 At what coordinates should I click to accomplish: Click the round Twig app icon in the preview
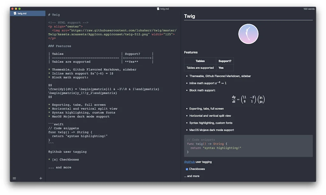pyautogui.click(x=248, y=34)
